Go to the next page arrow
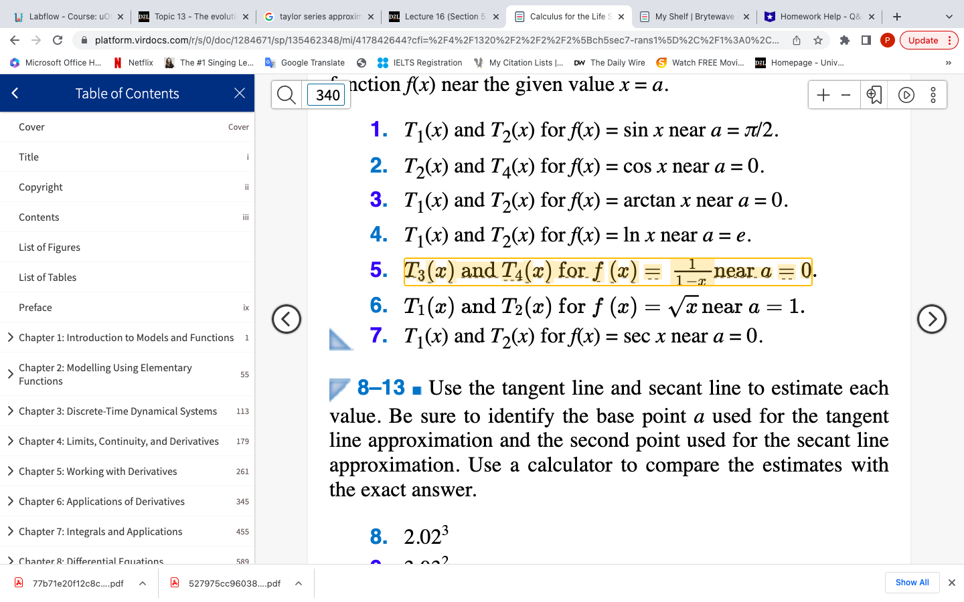This screenshot has width=964, height=602. click(932, 319)
